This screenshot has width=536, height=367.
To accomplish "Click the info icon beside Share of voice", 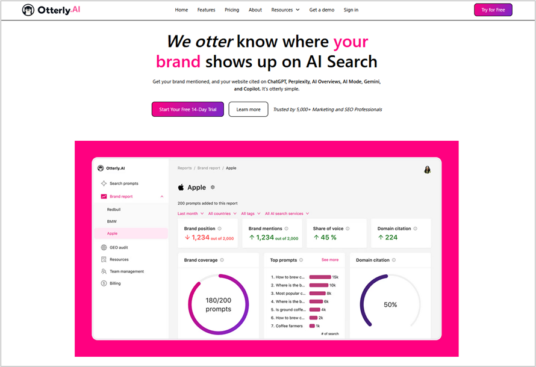I will (x=347, y=229).
